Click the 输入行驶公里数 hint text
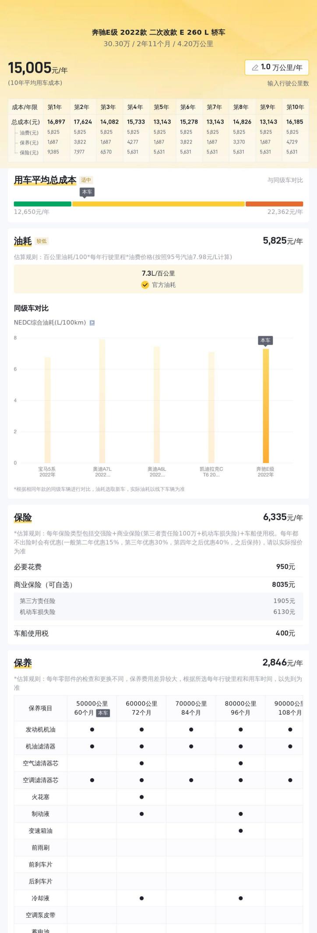Screen dimensions: 317x933 288,83
